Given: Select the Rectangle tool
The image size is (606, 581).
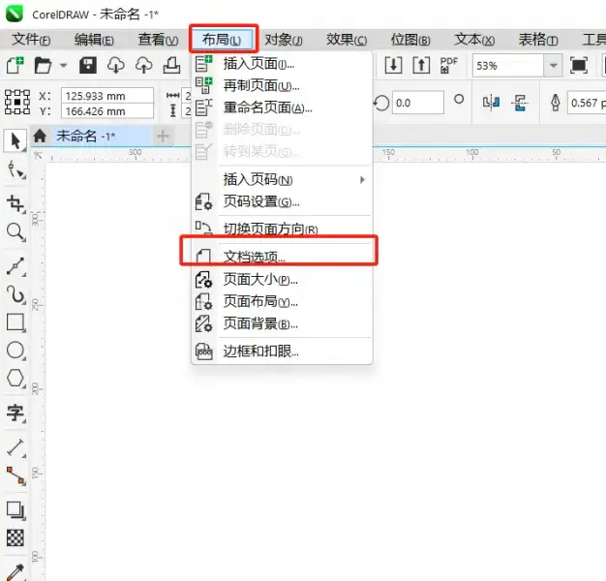Looking at the screenshot, I should pos(15,322).
